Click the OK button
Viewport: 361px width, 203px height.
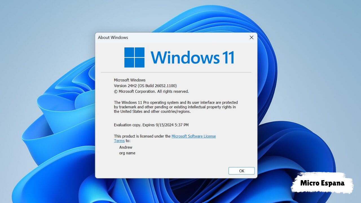pos(241,171)
